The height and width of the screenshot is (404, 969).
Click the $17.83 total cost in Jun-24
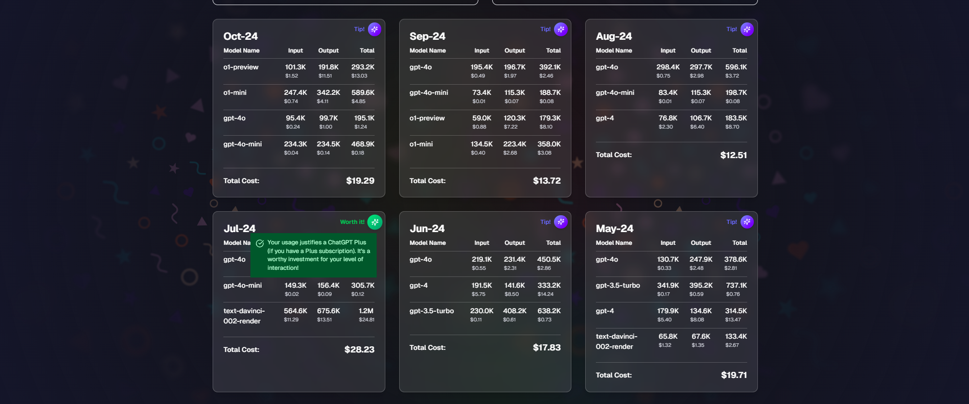(x=547, y=347)
